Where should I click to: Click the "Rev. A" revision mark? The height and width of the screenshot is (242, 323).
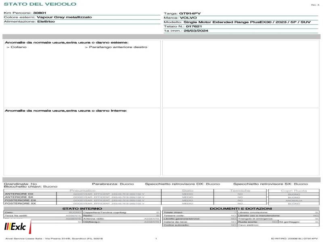click(x=315, y=5)
